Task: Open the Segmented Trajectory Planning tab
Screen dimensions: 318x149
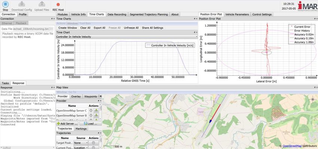Action: click(x=149, y=14)
